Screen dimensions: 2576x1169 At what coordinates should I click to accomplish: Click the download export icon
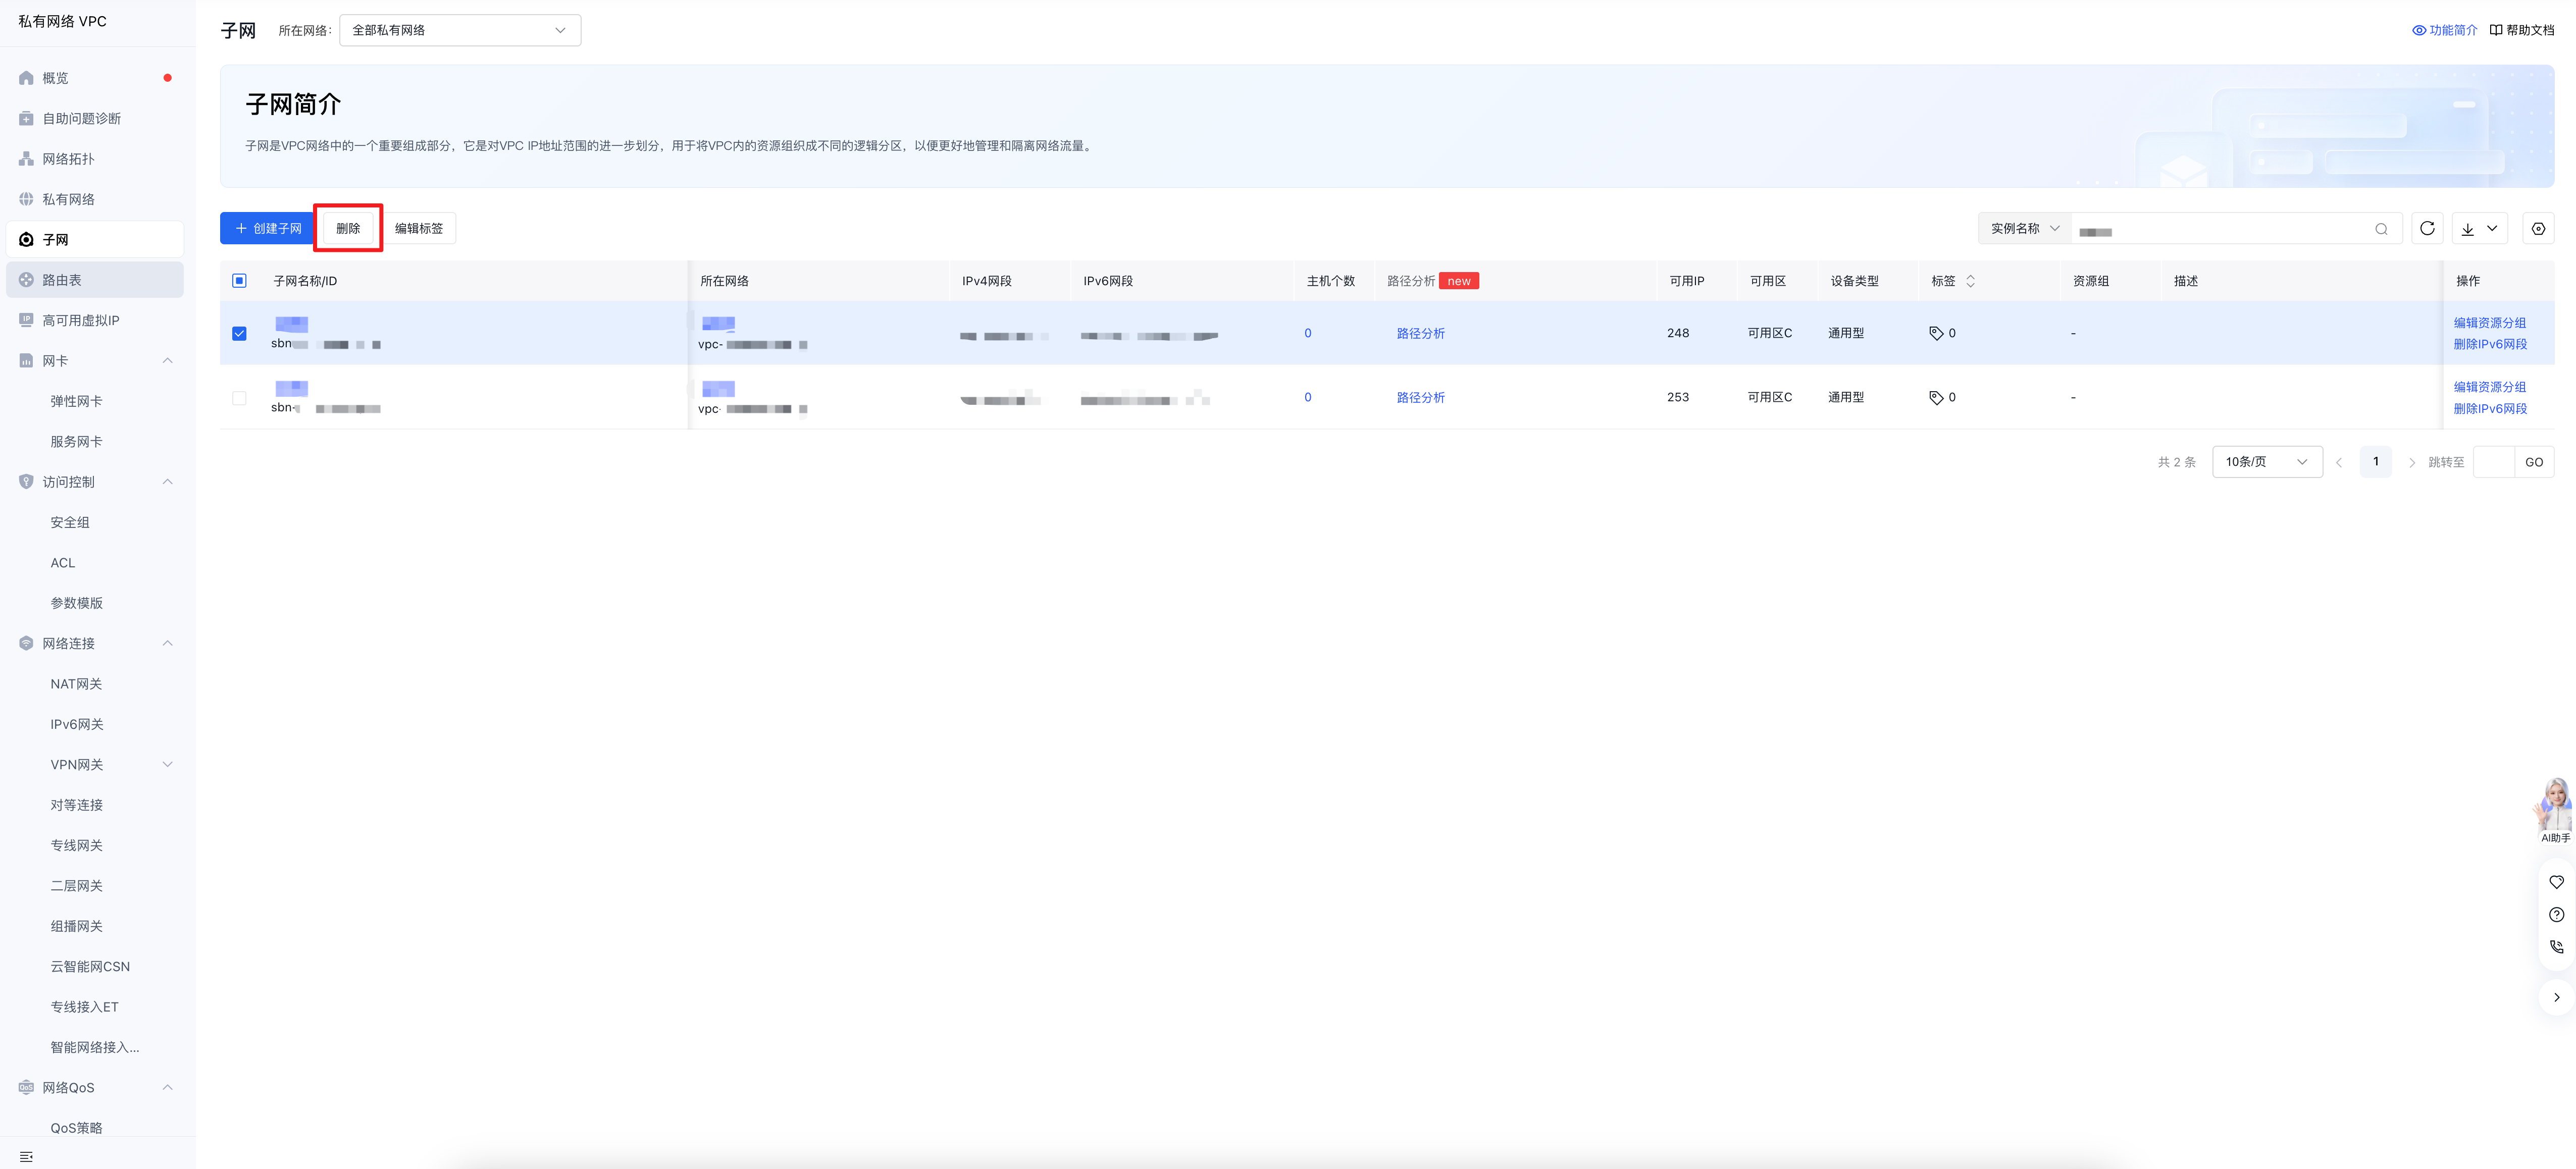[2467, 229]
